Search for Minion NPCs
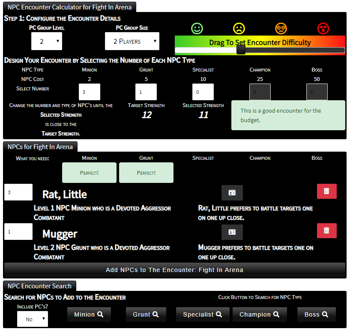The height and width of the screenshot is (332, 350). [89, 314]
